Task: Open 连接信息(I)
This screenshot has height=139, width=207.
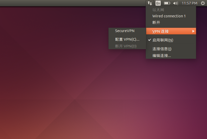Action: (171, 49)
